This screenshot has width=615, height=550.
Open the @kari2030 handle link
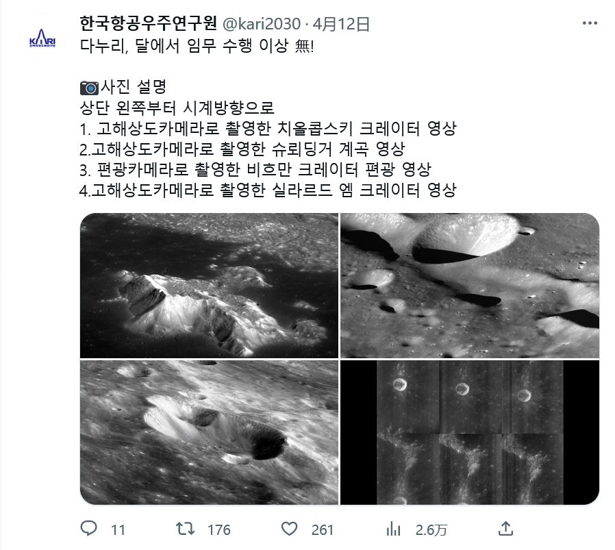pyautogui.click(x=262, y=24)
